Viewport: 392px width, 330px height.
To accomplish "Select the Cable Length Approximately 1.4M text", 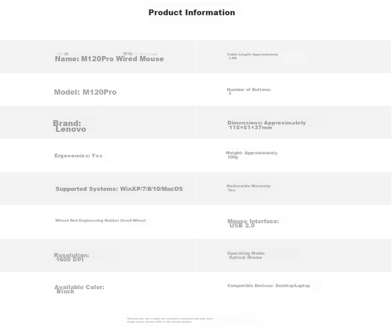I will pos(253,56).
